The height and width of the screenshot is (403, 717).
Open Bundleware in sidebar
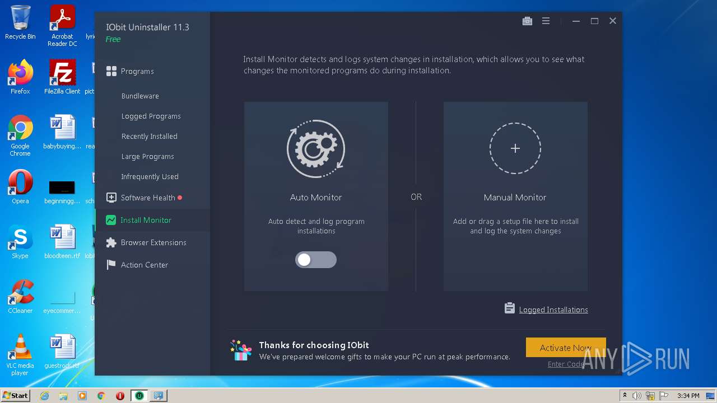(140, 96)
